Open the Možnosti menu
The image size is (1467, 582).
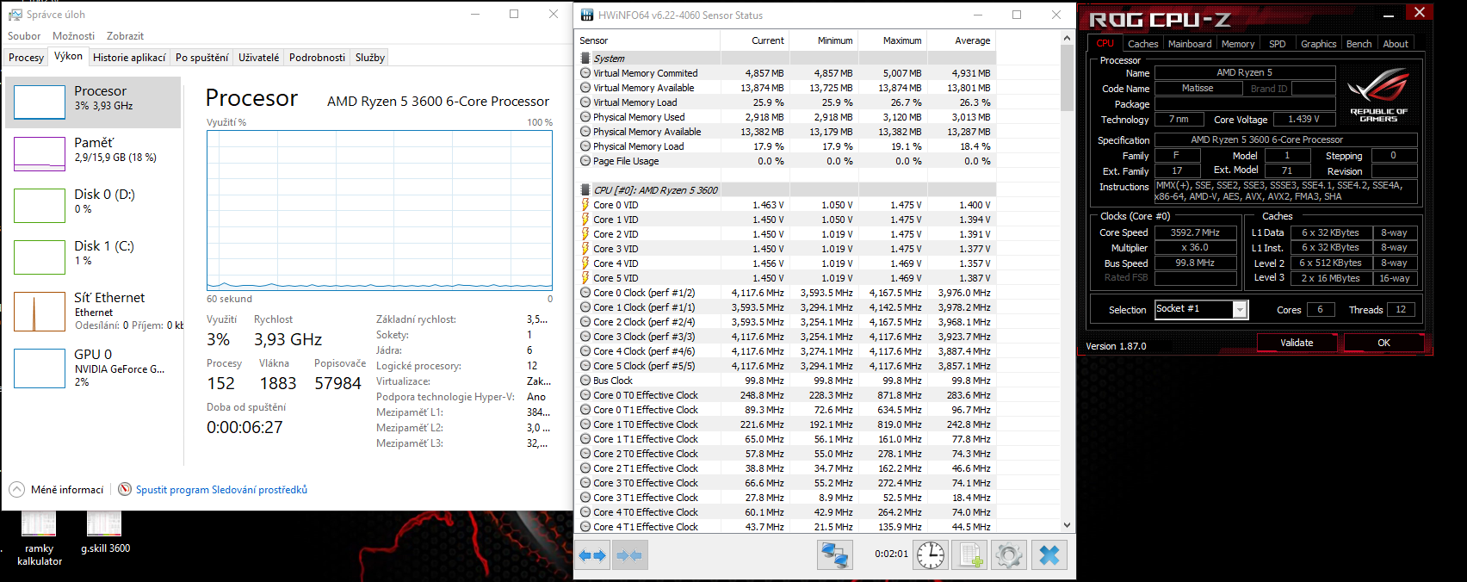click(x=73, y=36)
